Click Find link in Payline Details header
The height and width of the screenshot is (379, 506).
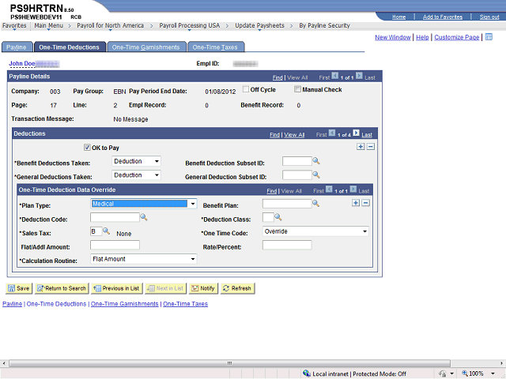coord(278,77)
